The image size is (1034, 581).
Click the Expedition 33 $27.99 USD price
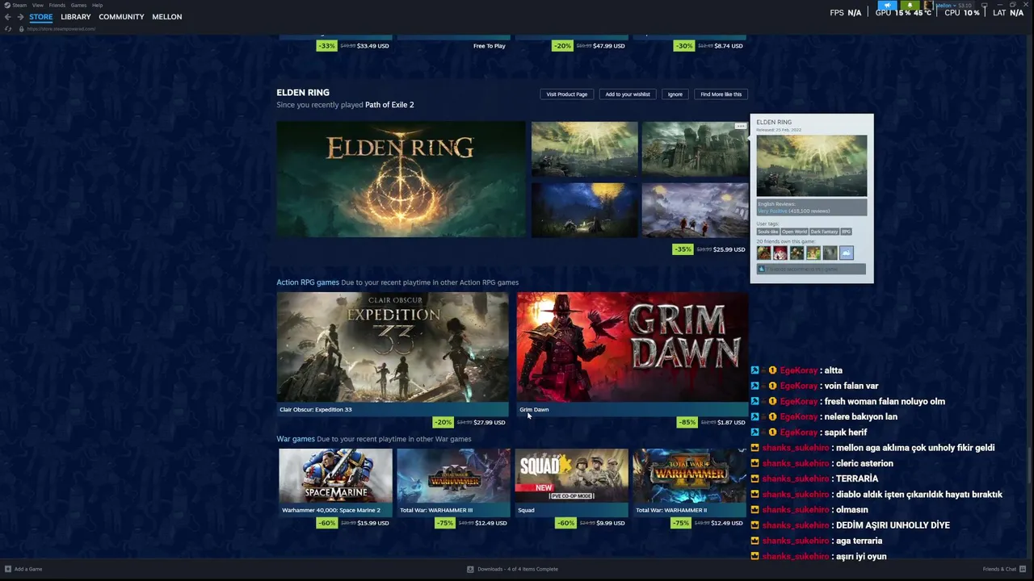490,422
